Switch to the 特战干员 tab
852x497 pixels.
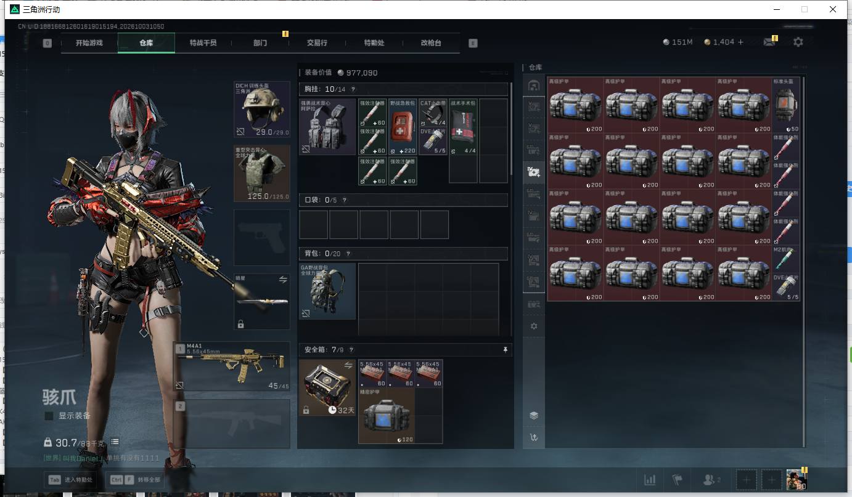click(203, 43)
